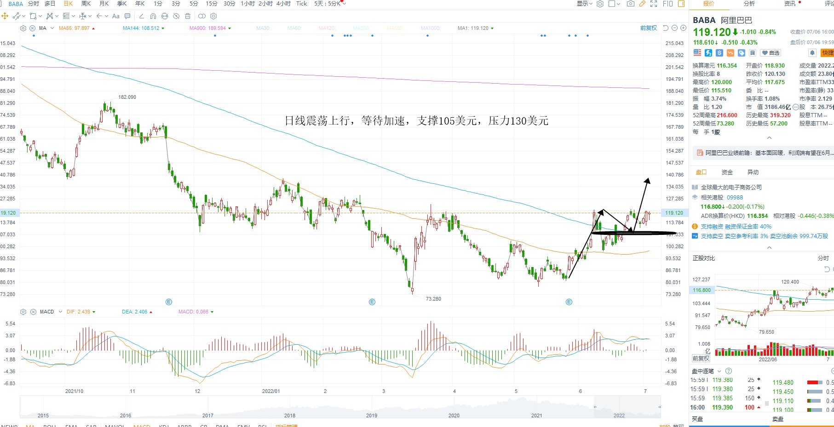Click the sync drawings icon
Screen dimensions: 834x427
coord(164,16)
